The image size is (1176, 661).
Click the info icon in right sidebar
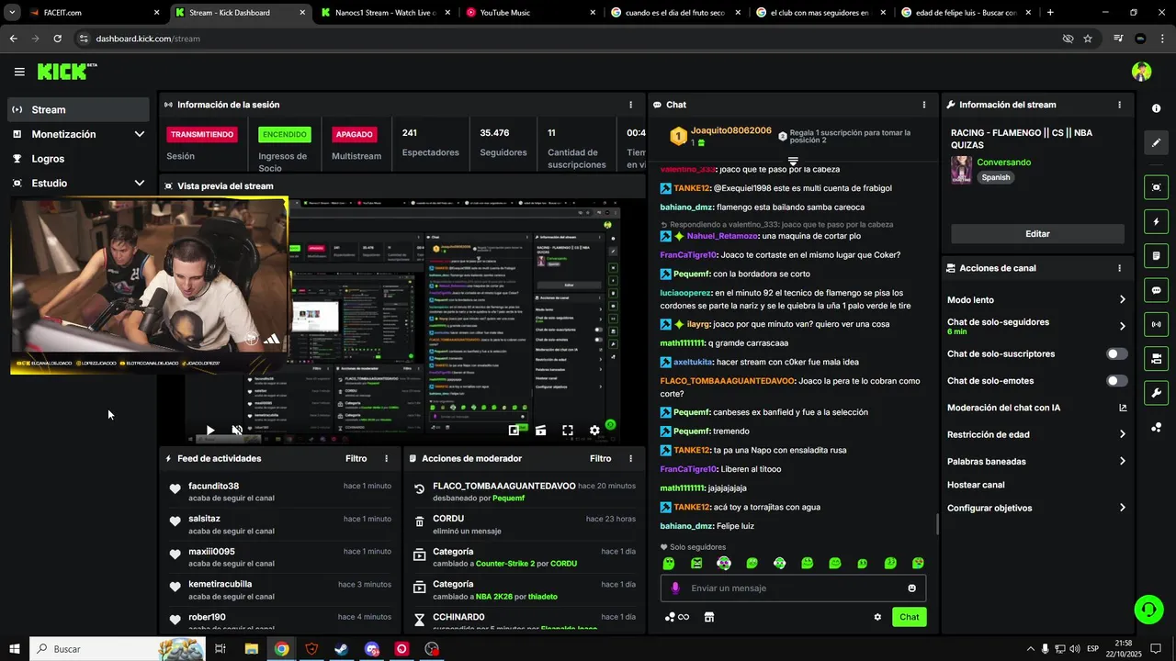point(1156,108)
